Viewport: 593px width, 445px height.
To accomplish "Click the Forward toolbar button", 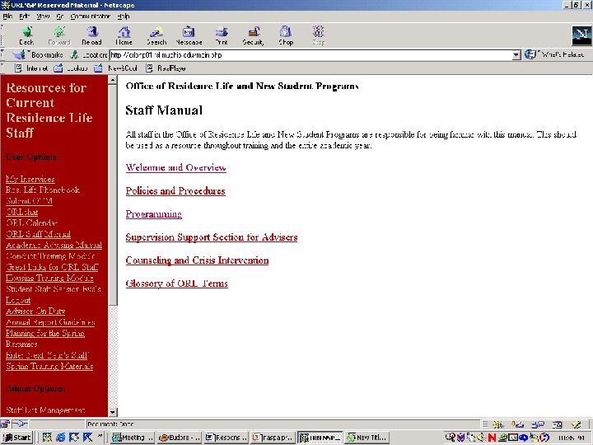I will click(x=59, y=36).
